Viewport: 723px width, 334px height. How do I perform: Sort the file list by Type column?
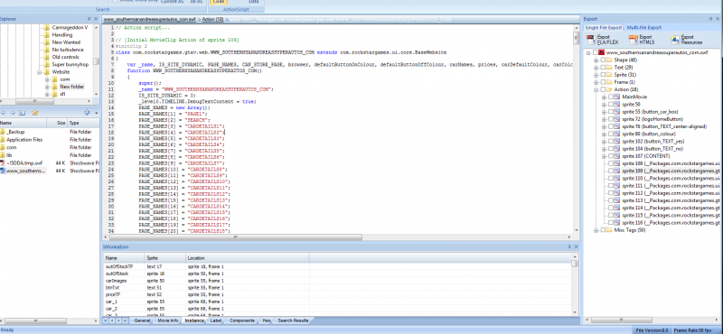[x=83, y=123]
